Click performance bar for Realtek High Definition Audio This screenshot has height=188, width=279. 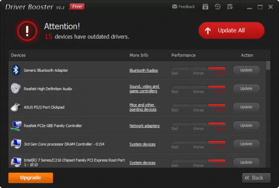tap(199, 87)
